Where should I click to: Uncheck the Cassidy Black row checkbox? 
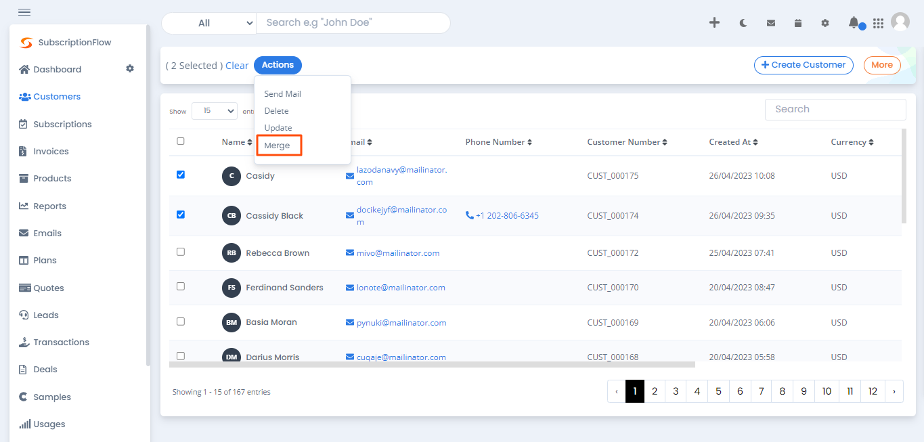tap(180, 215)
